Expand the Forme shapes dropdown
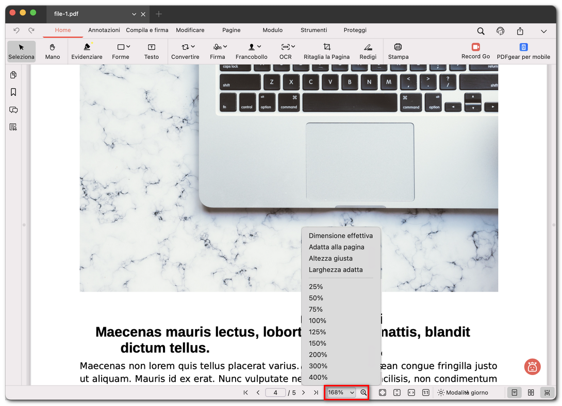Screen dimensions: 562x406 [127, 46]
